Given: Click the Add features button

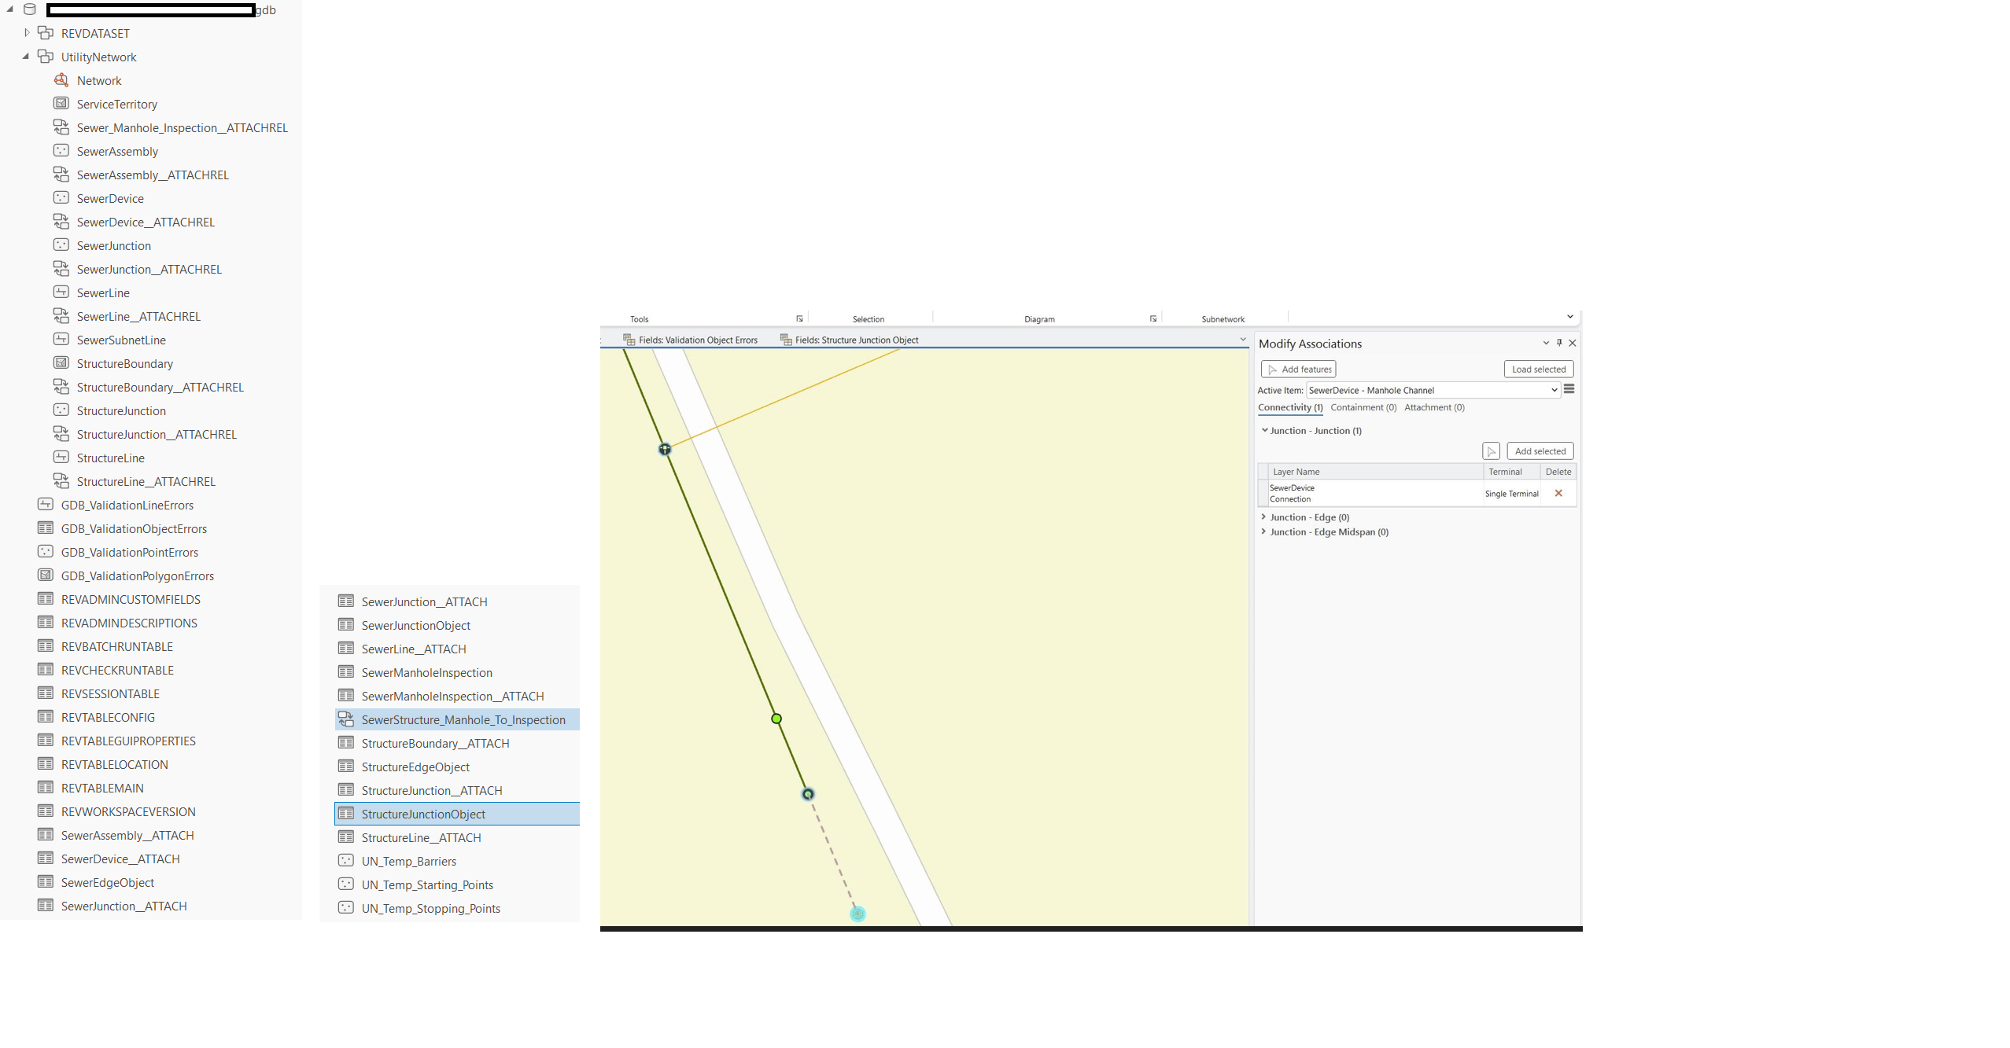Looking at the screenshot, I should pyautogui.click(x=1298, y=369).
